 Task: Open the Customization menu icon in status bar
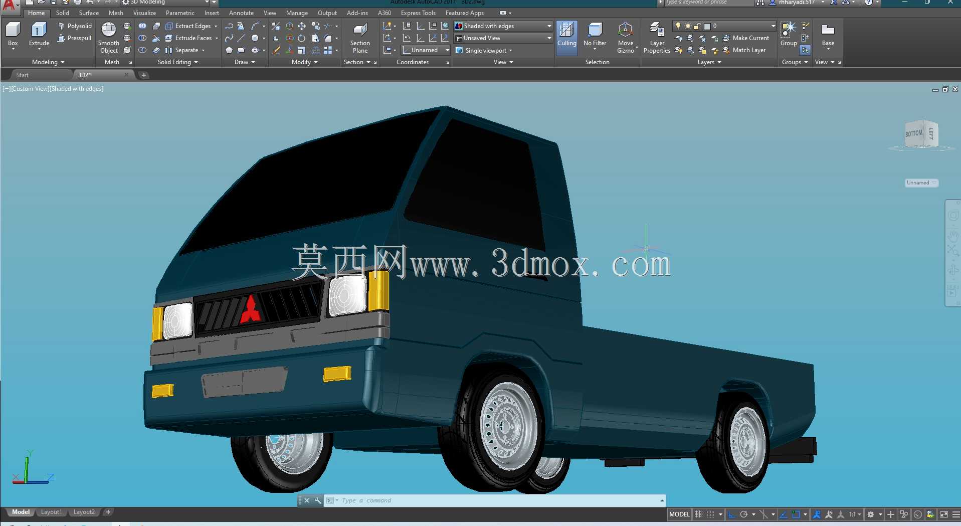point(956,514)
